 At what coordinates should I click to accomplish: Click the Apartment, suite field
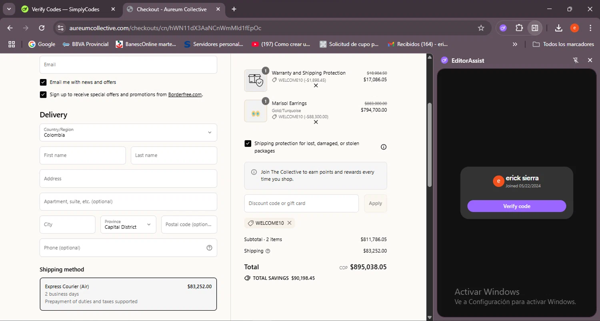[x=128, y=202]
